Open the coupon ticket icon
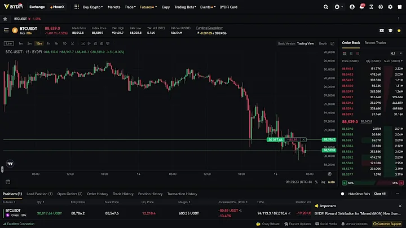Viewport: 406px width, 228px height. point(382,30)
